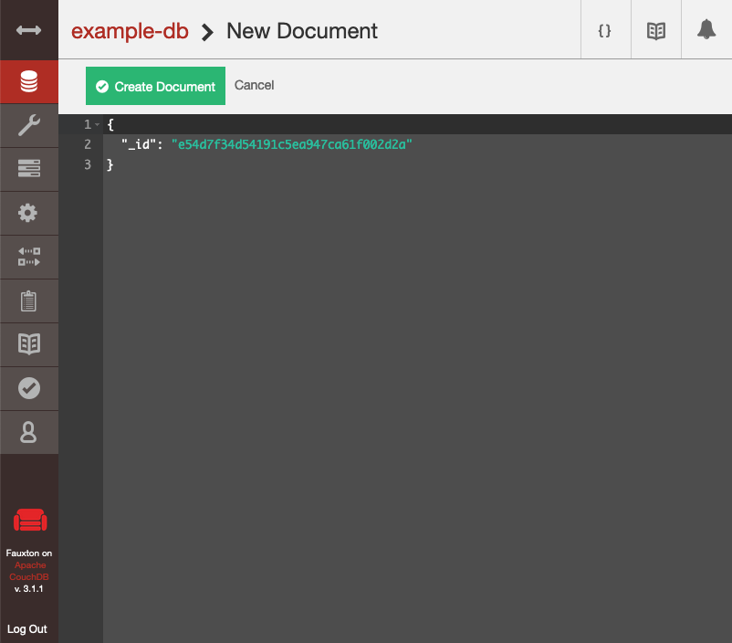Open notifications with the bell icon
732x643 pixels.
pos(706,29)
